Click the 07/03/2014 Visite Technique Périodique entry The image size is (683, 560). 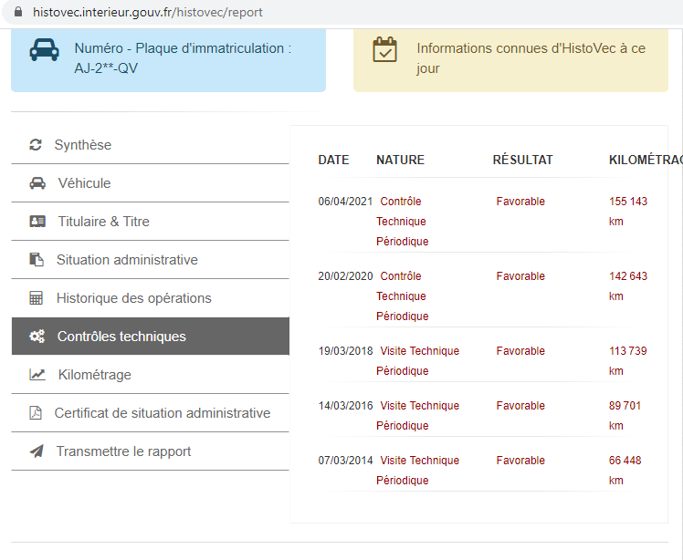(417, 471)
